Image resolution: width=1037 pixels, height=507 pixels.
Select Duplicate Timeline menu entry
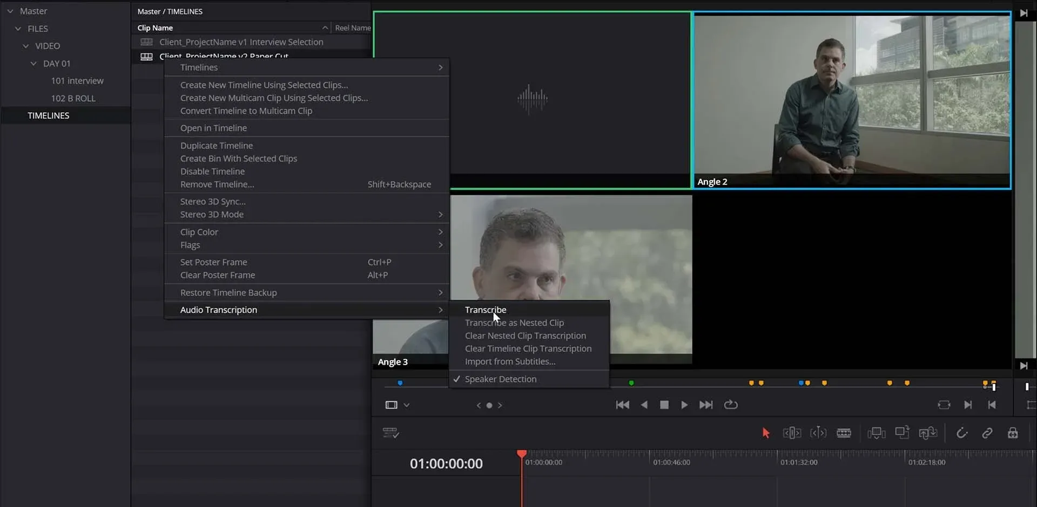tap(307, 146)
